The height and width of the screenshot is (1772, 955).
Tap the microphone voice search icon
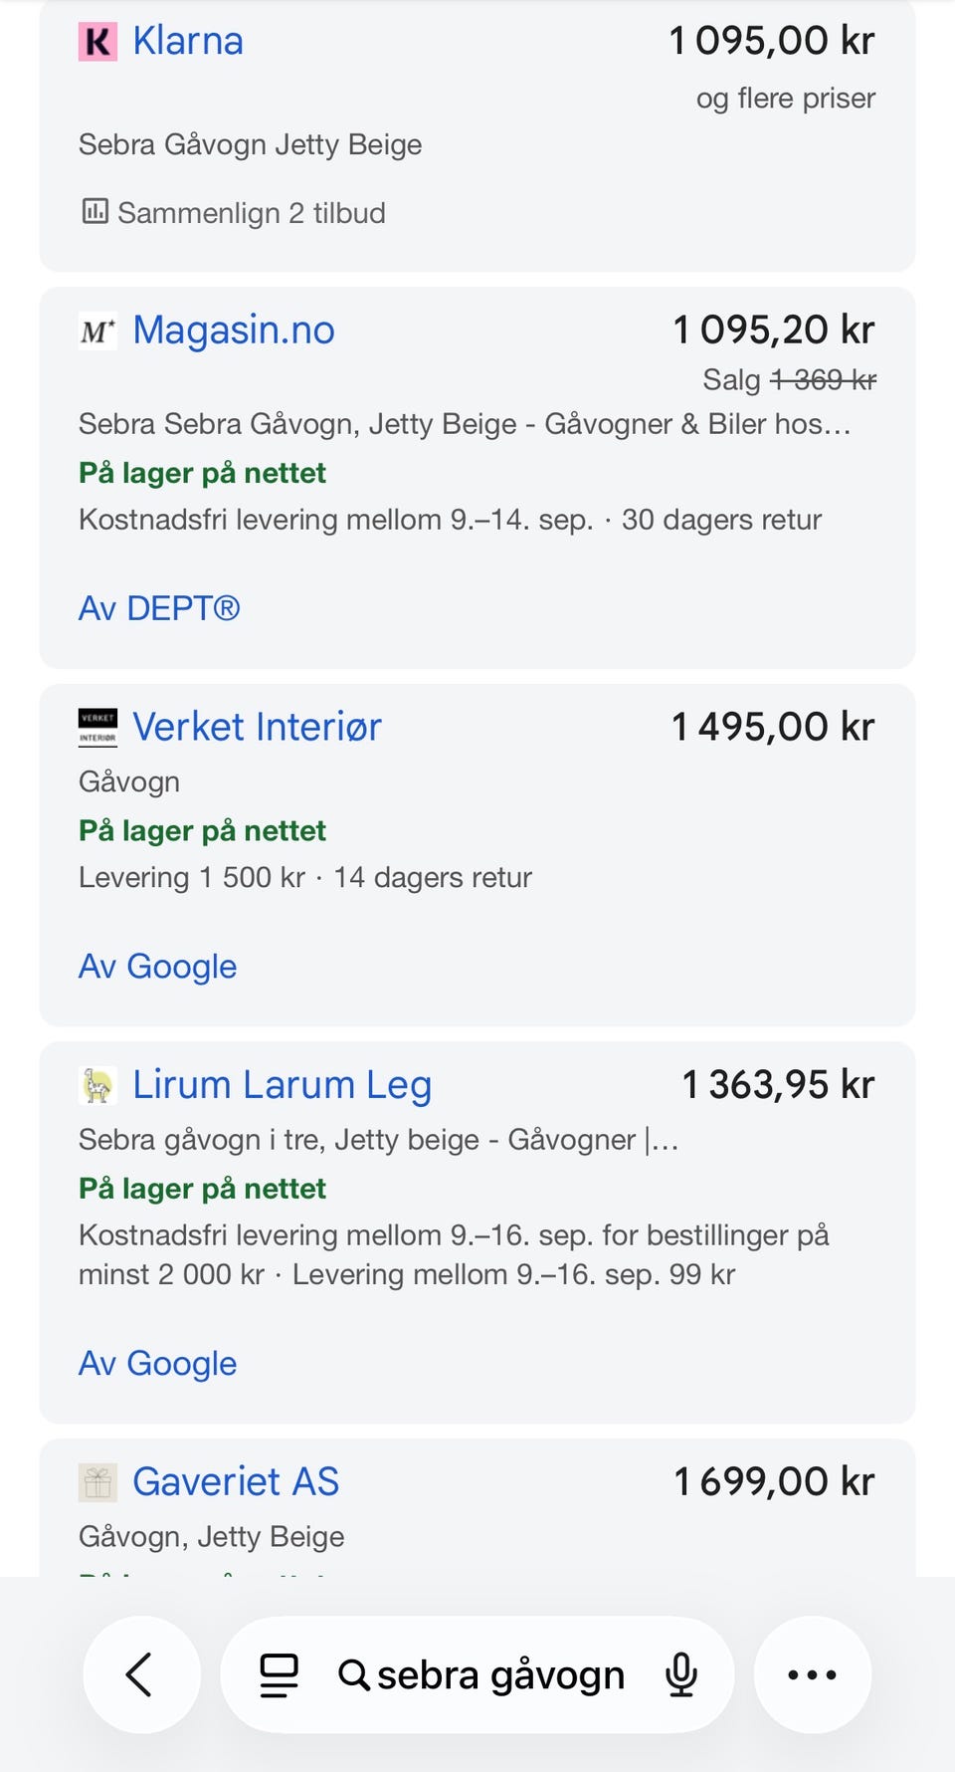[x=681, y=1674]
